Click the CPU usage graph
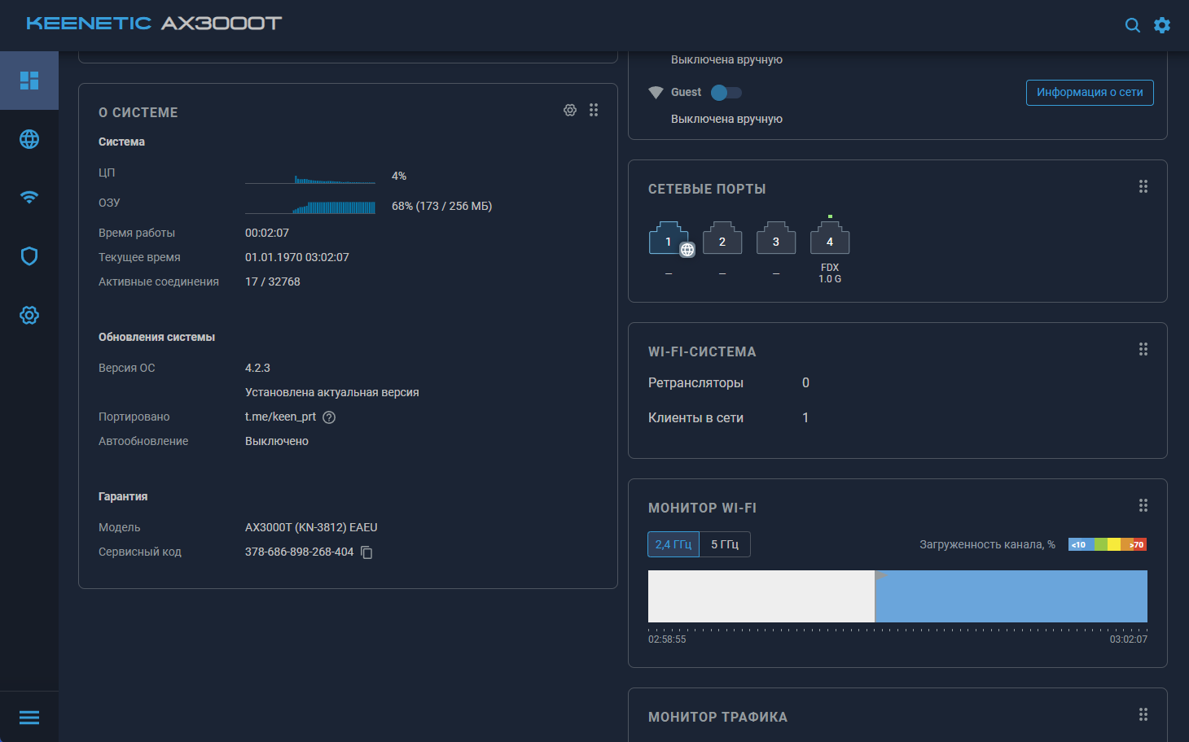 [310, 177]
